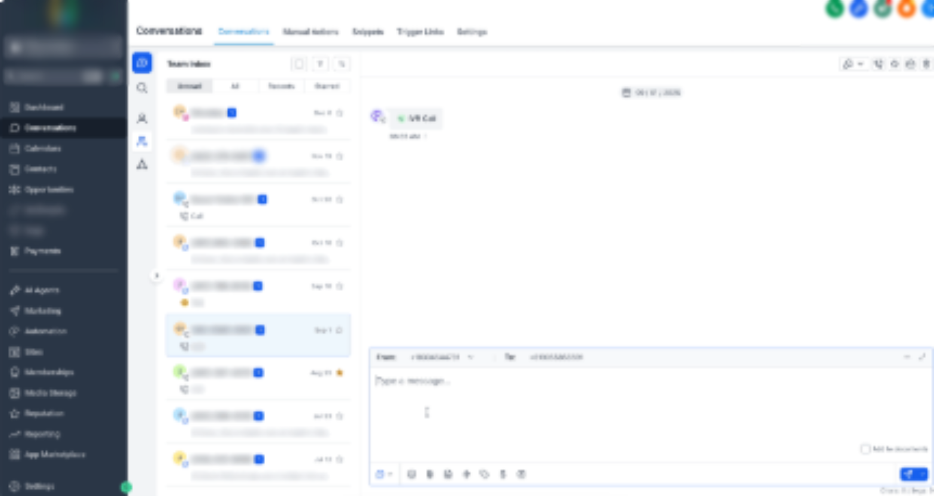Open the account switcher in sidebar top
The image size is (934, 496).
(x=64, y=47)
